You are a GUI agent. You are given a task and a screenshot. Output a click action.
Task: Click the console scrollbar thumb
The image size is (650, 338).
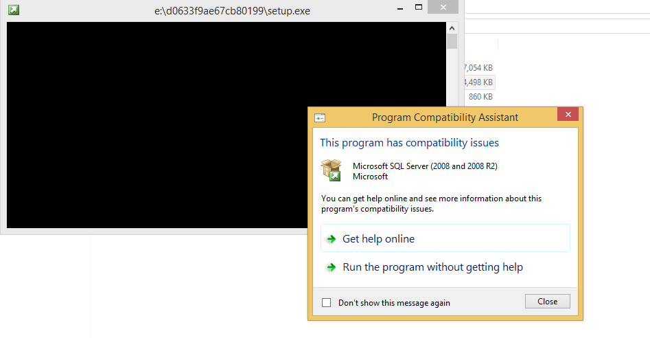coord(452,41)
